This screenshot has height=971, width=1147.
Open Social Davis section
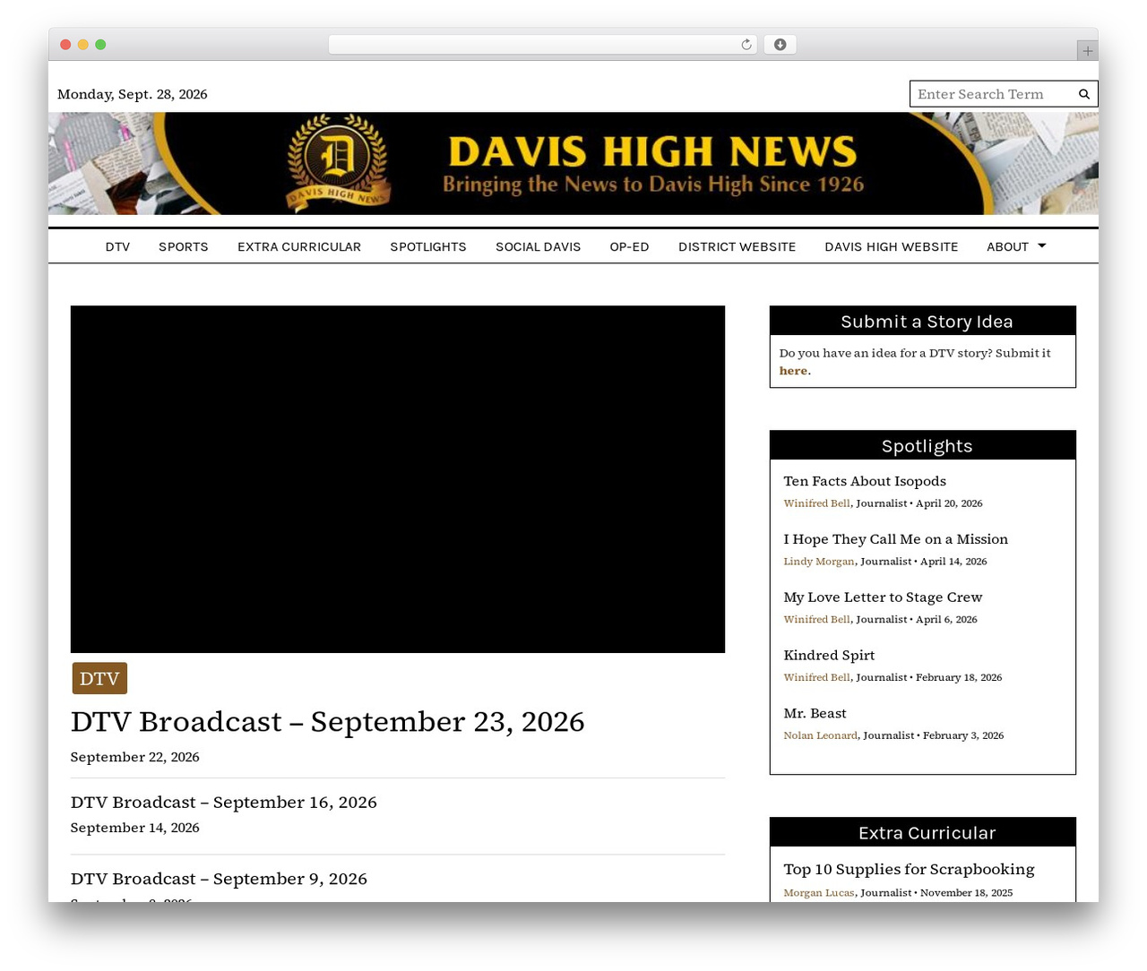tap(539, 246)
